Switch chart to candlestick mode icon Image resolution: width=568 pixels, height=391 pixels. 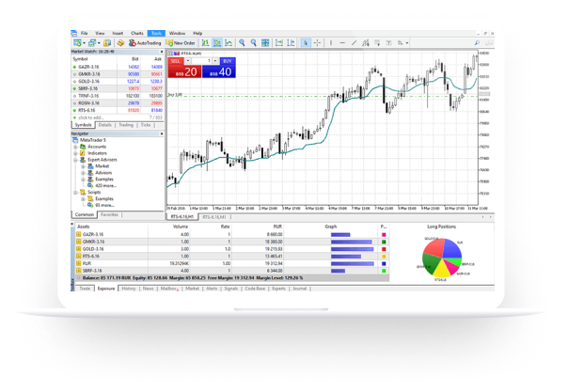215,42
